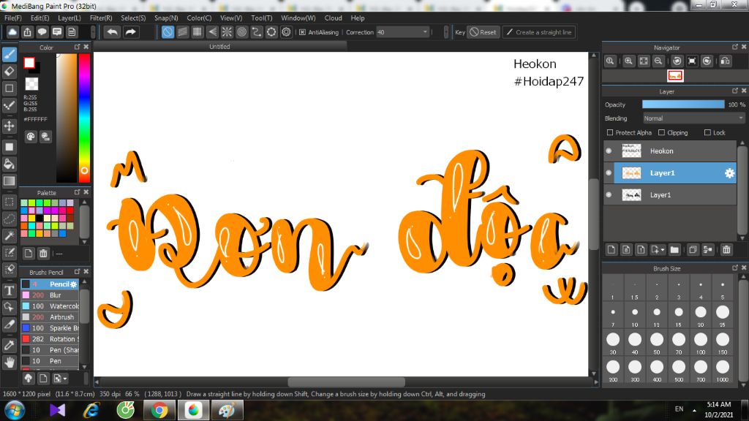Enable layer Lock checkbox
Viewport: 749px width, 421px height.
(707, 133)
